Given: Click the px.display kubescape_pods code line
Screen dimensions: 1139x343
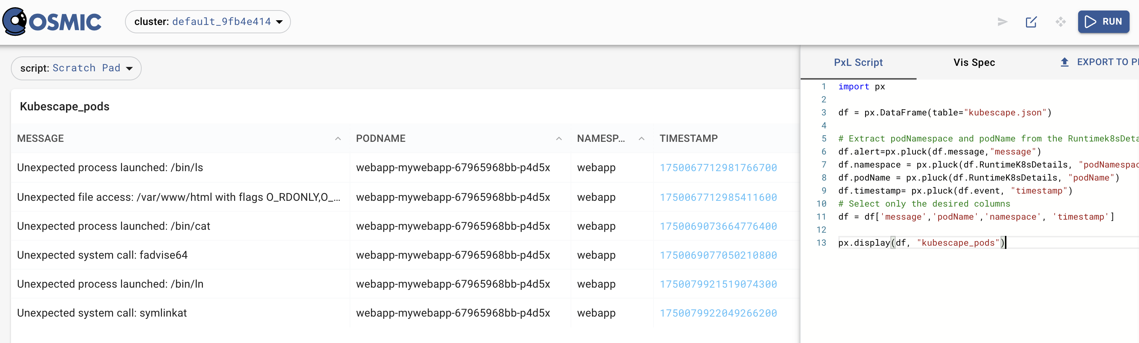Looking at the screenshot, I should pyautogui.click(x=922, y=243).
